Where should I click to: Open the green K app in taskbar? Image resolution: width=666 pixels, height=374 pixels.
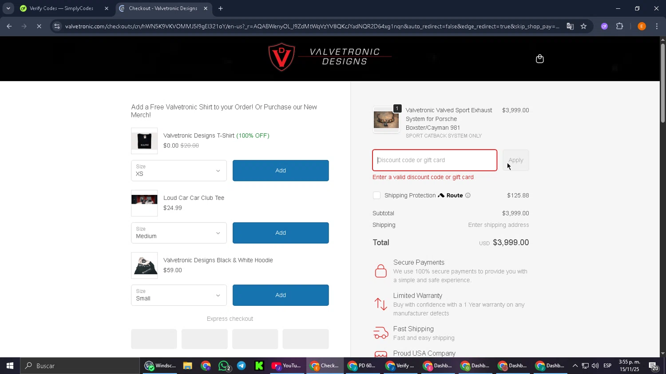259,366
